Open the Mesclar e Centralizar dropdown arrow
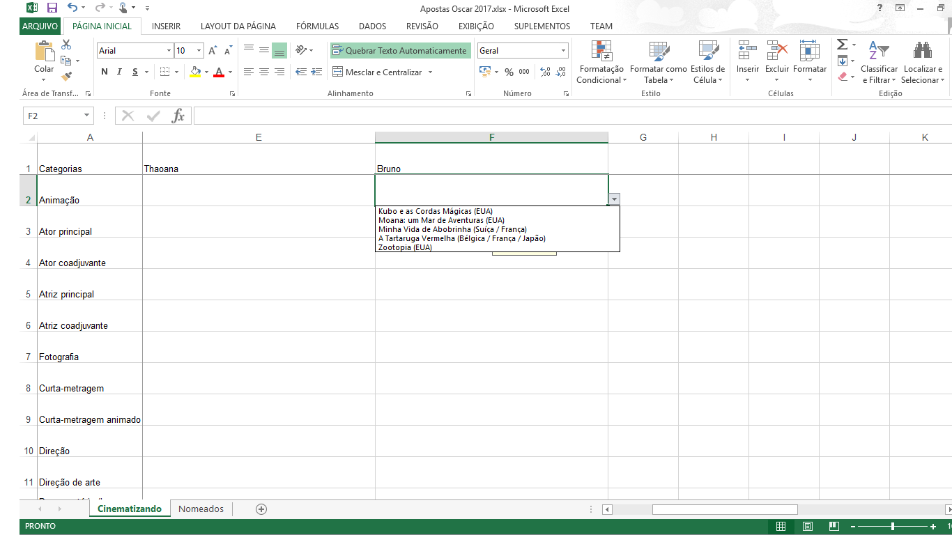Screen dimensions: 952x535 tap(430, 72)
